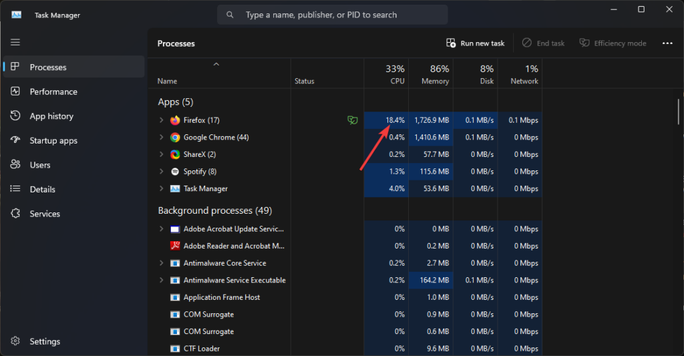Expand the Google Chrome (44) process group

pyautogui.click(x=162, y=137)
